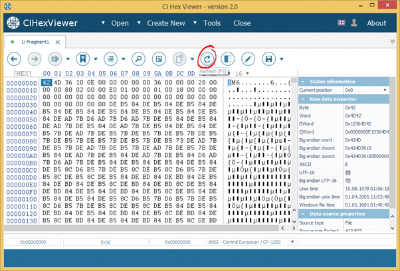Click the [HEX] column header label
Viewport: 400px width, 271px height.
(23, 74)
